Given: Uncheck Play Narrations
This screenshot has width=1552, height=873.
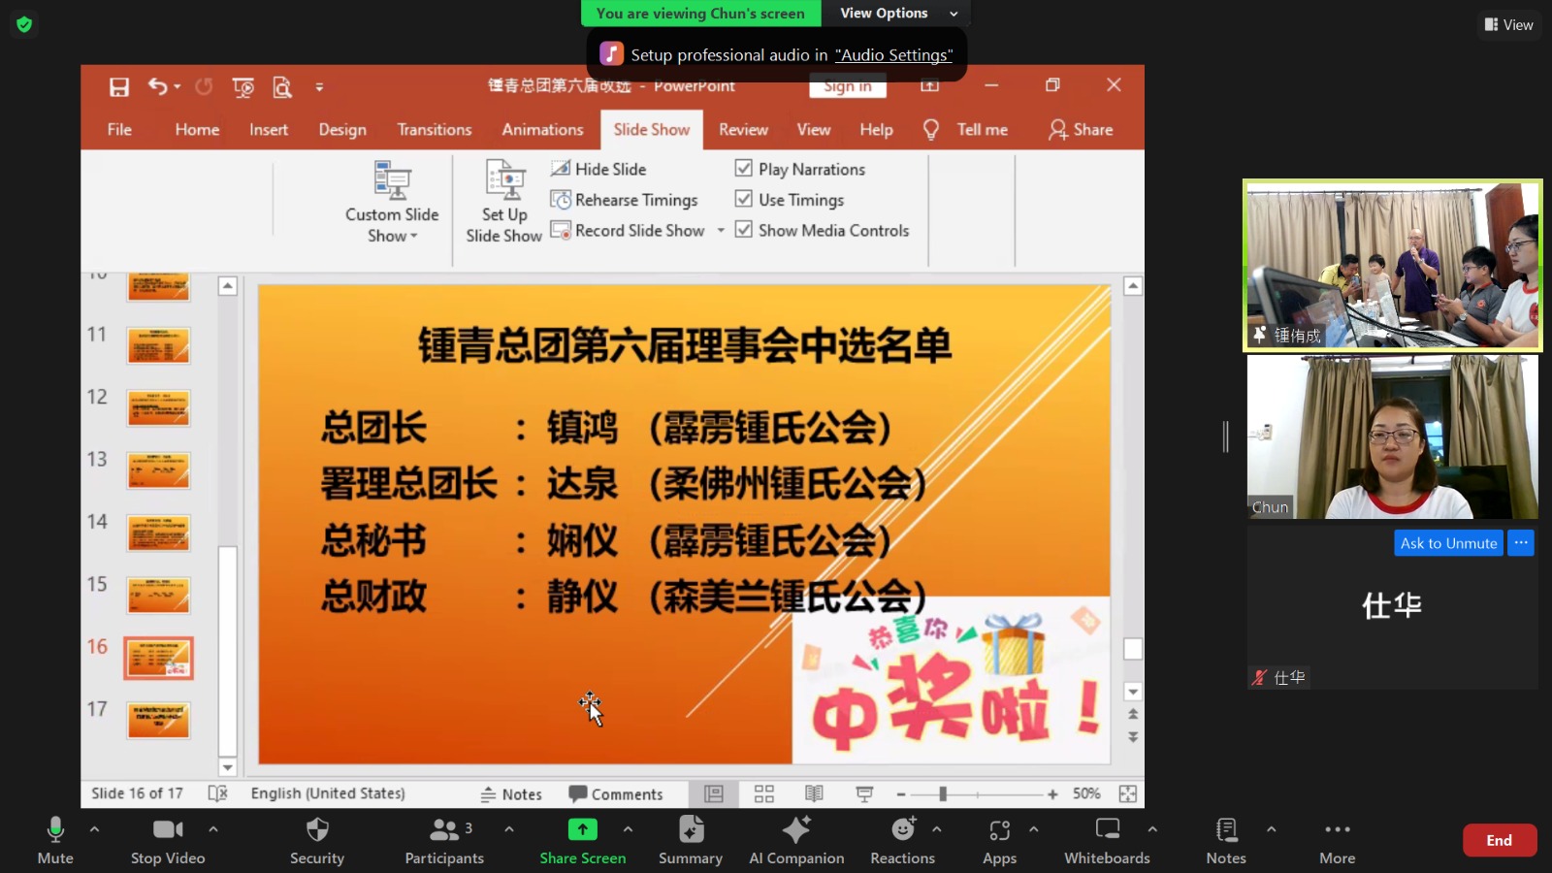Looking at the screenshot, I should pyautogui.click(x=743, y=168).
